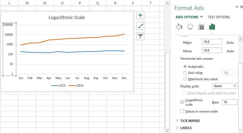
Task: Click the Jan horizontal axis label
Action: coord(21,78)
